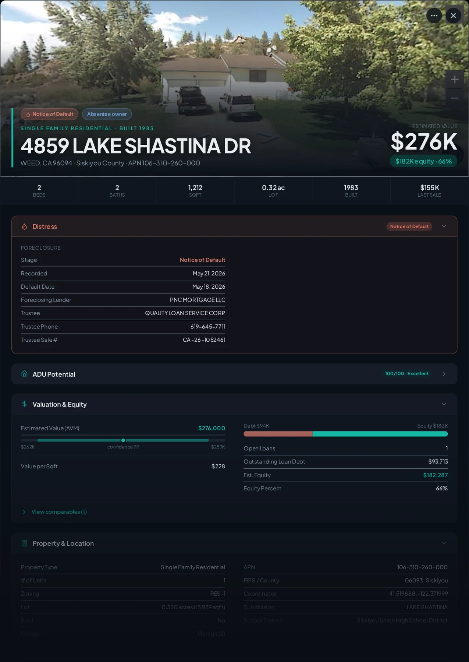
Task: Click the Notice of Default badge in Distress header
Action: point(409,226)
